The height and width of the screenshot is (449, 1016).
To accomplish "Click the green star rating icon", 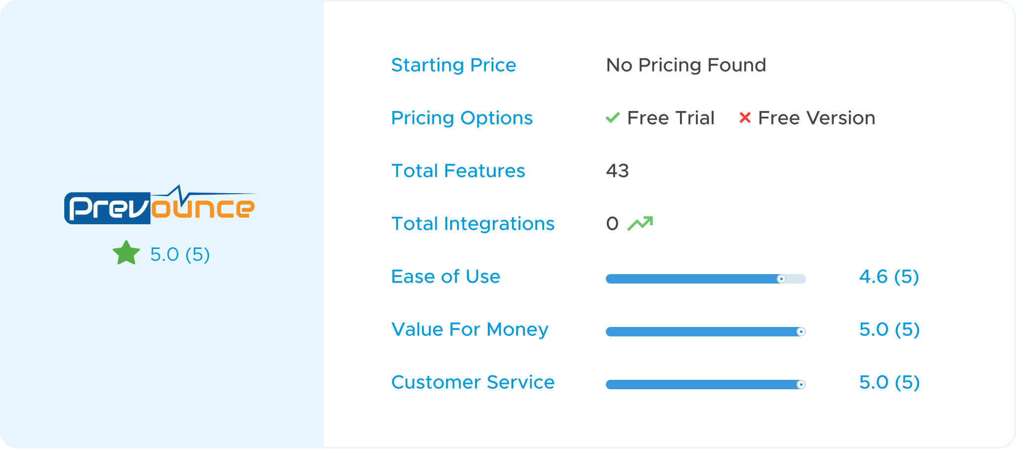I will point(127,253).
